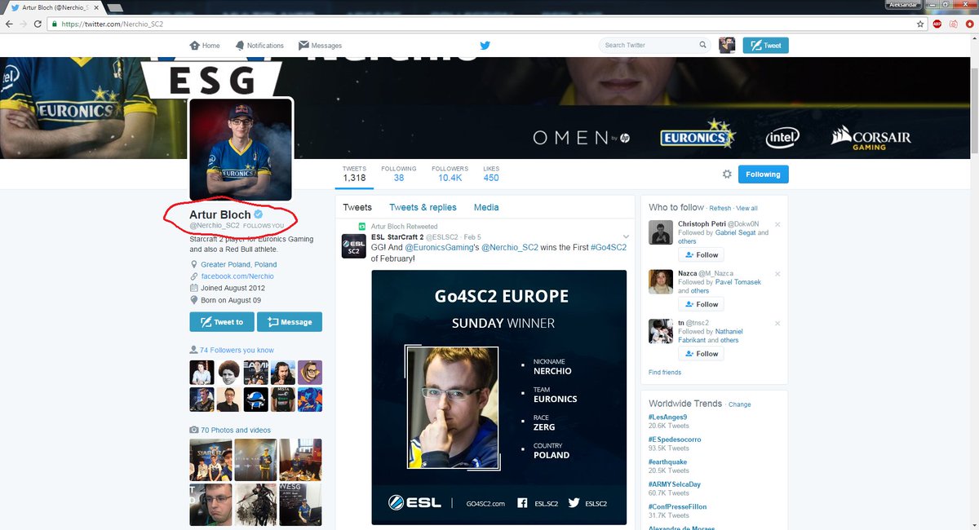The width and height of the screenshot is (979, 530).
Task: Reload the page with refresh icon
Action: point(37,24)
